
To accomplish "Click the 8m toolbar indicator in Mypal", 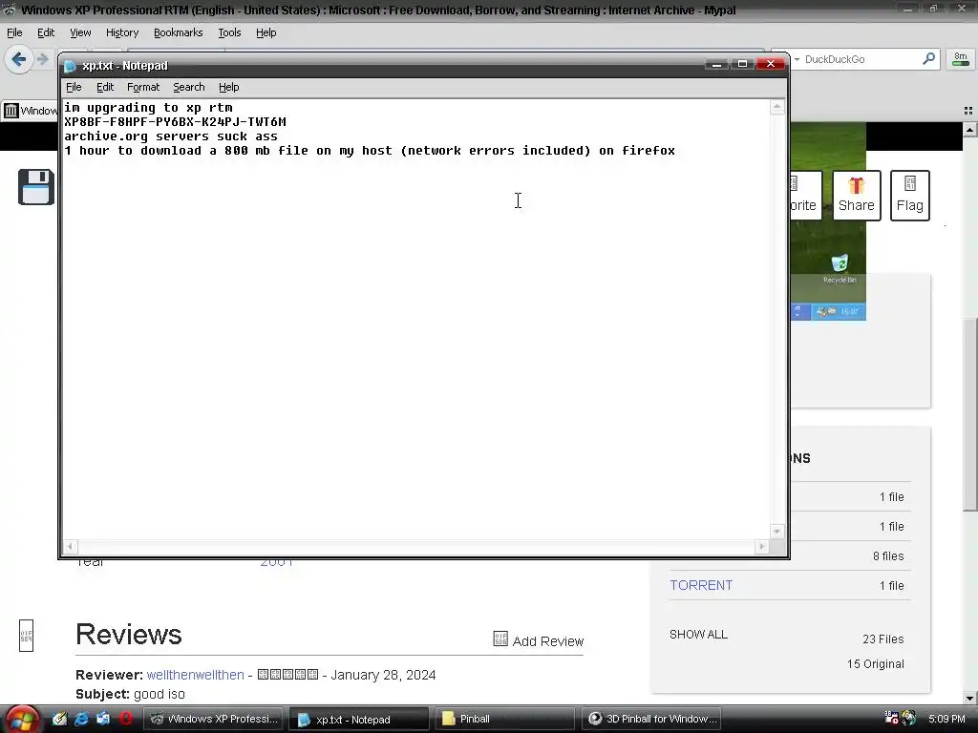I will 961,59.
